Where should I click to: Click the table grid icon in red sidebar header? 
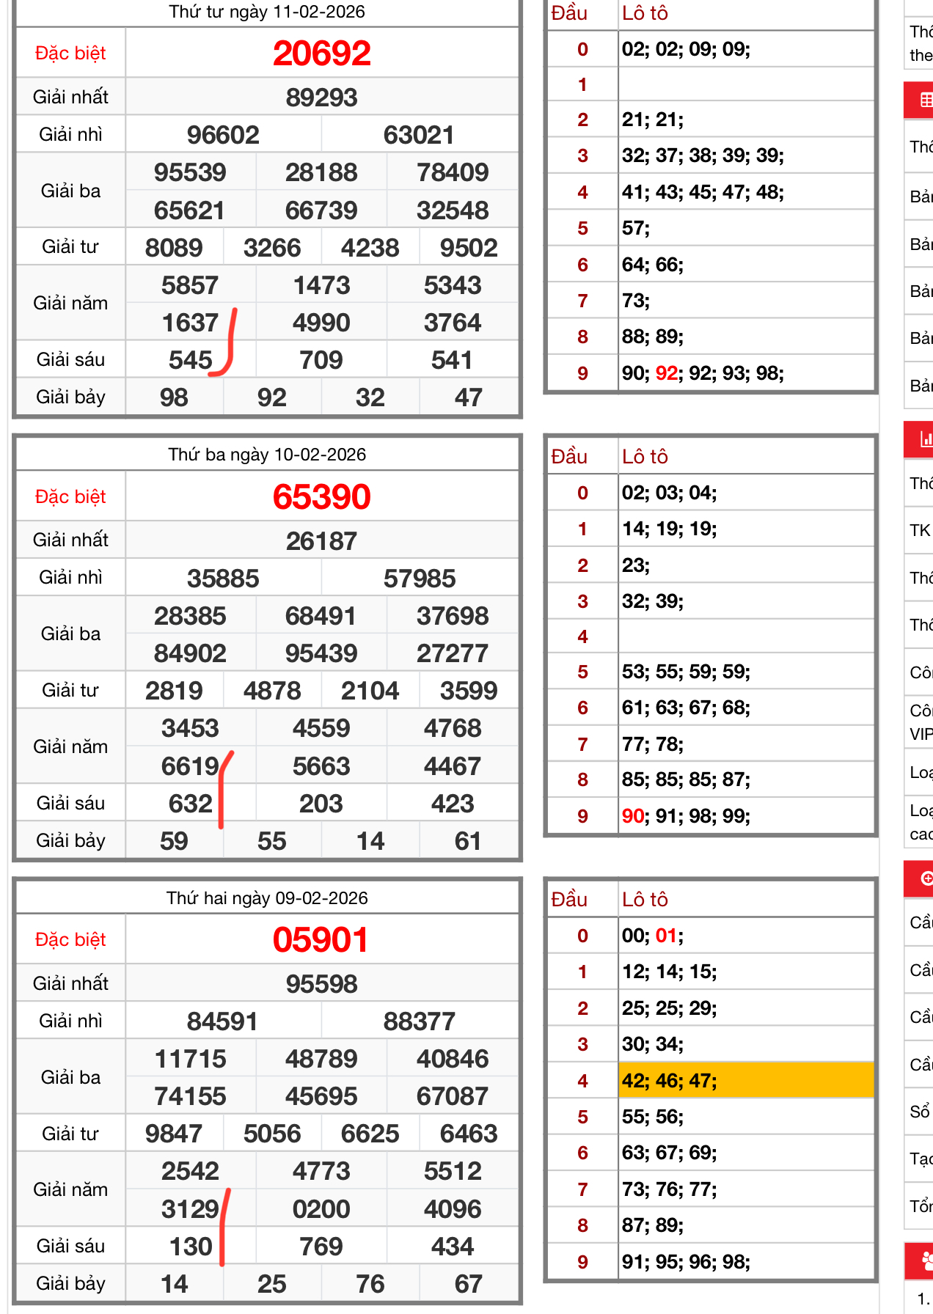(926, 100)
